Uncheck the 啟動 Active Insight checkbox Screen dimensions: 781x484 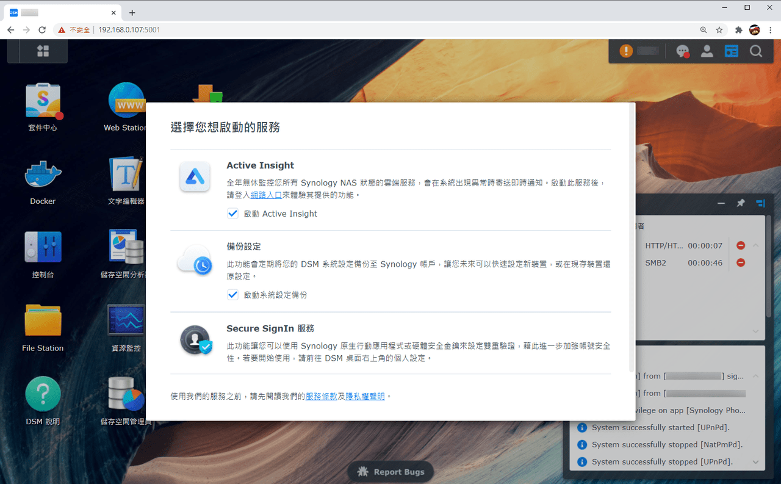tap(232, 214)
